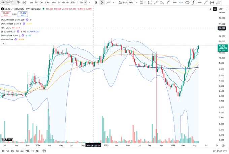
Task: Set date range to 1D
Action: (x=3, y=151)
